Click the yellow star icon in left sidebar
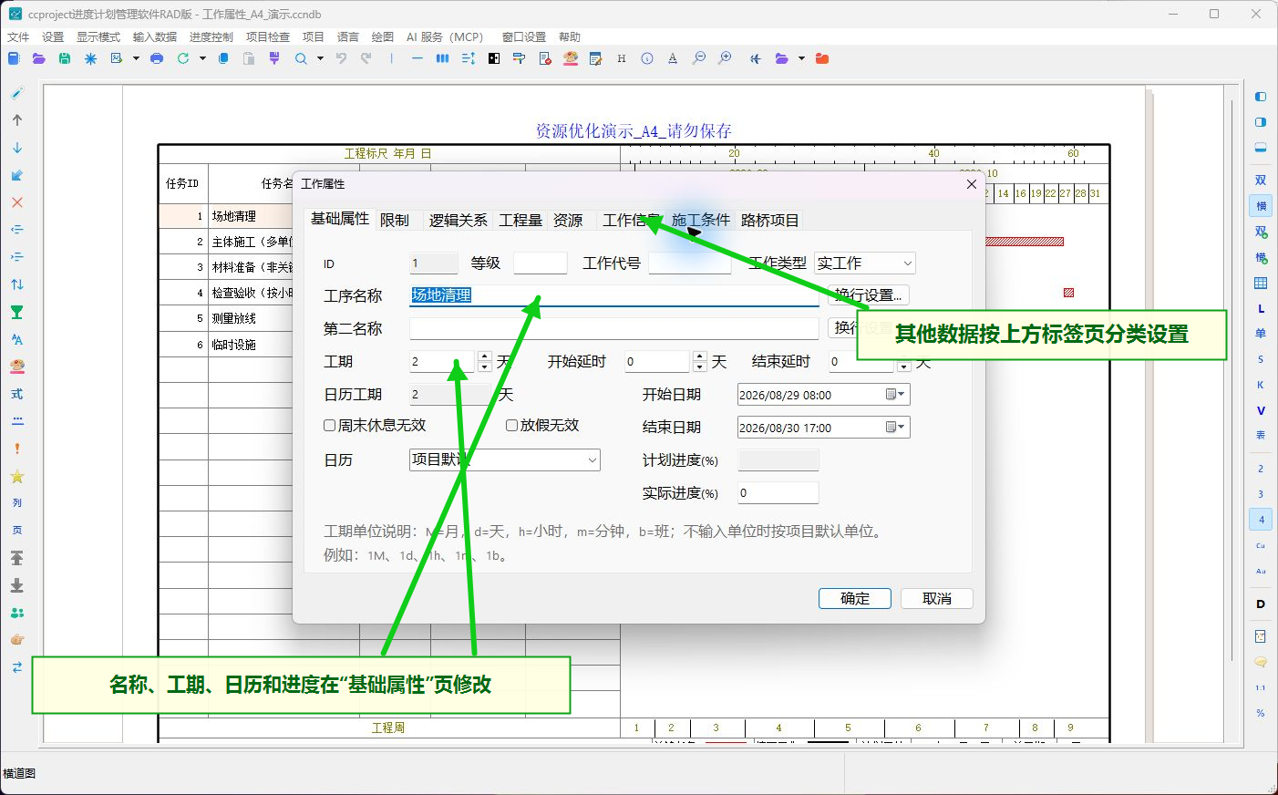This screenshot has width=1278, height=795. 17,476
